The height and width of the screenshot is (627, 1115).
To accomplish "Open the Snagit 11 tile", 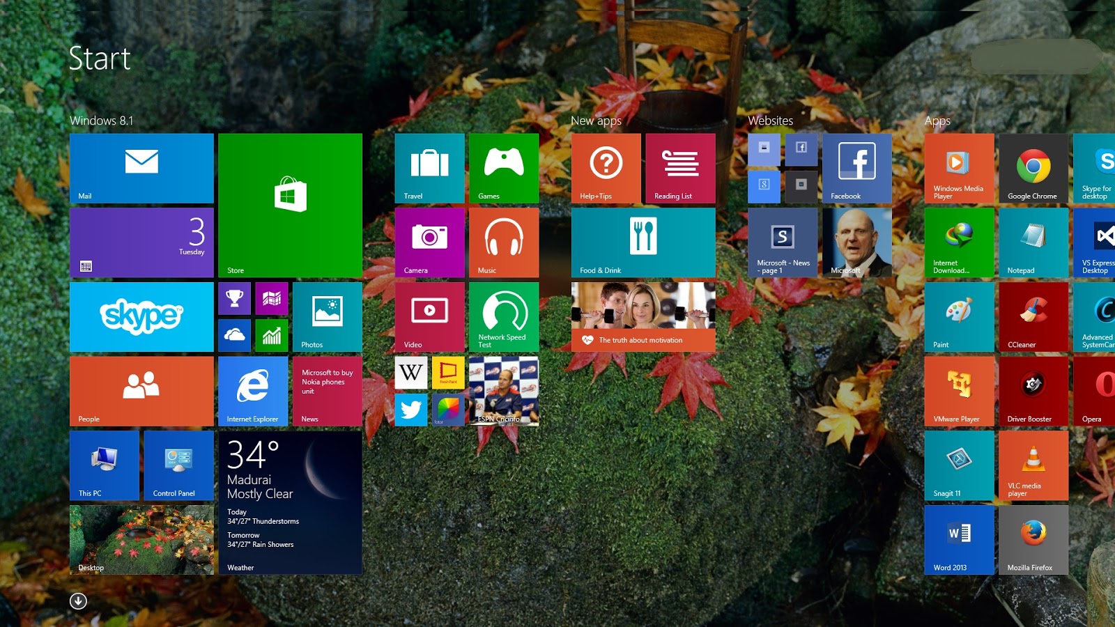I will tap(960, 465).
